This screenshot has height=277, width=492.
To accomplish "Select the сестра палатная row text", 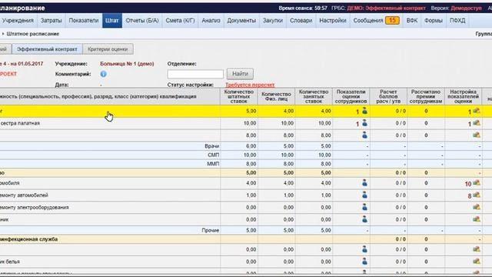I will [x=20, y=123].
